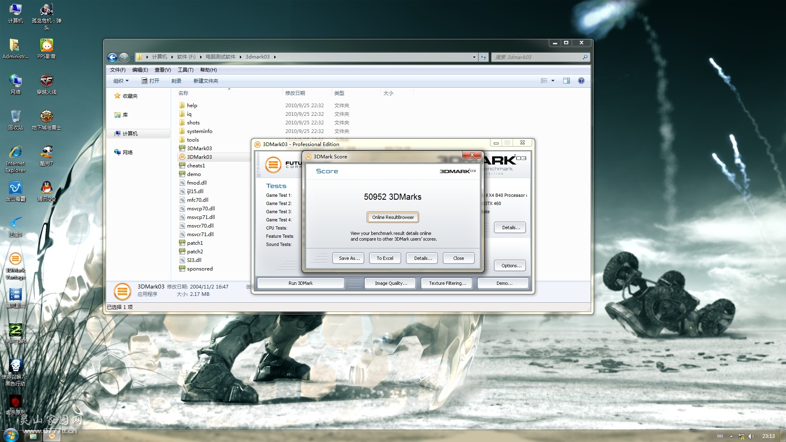Click the Image Quality... button
Image resolution: width=786 pixels, height=442 pixels.
pos(390,283)
